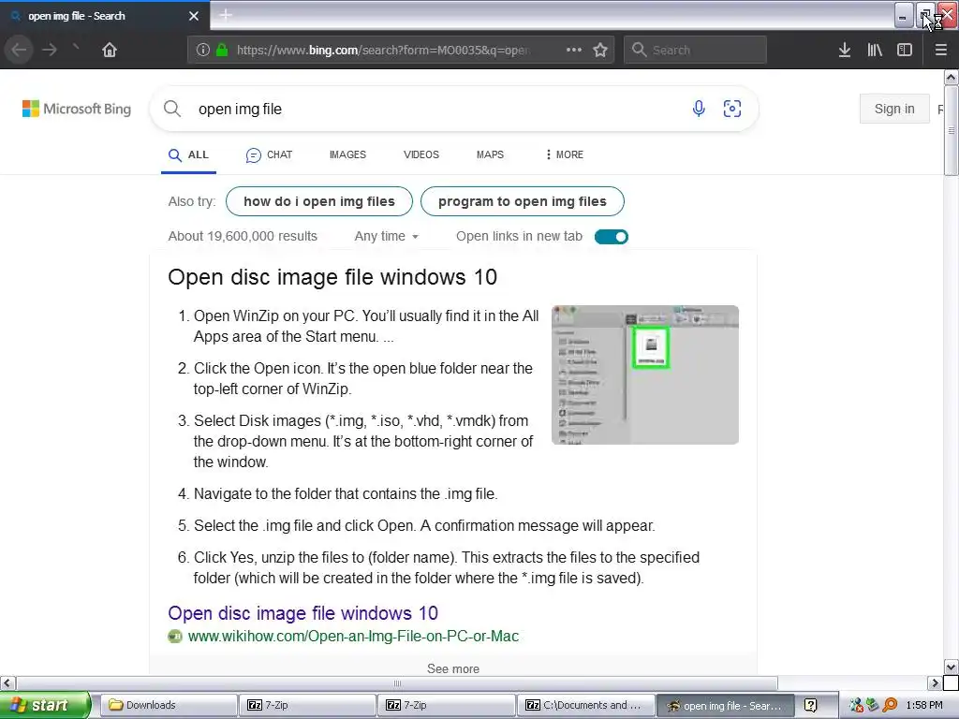Click the 'Open disc image file windows 10' heading
This screenshot has height=719, width=959.
332,277
